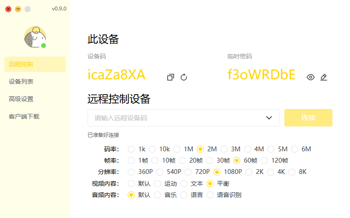Image resolution: width=350 pixels, height=218 pixels.
Task: Select 120帧 frame rate
Action: click(264, 160)
